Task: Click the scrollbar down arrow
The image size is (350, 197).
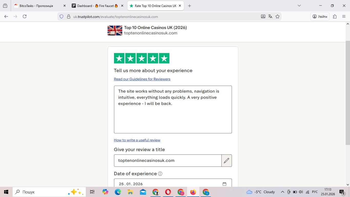Action: [x=348, y=184]
